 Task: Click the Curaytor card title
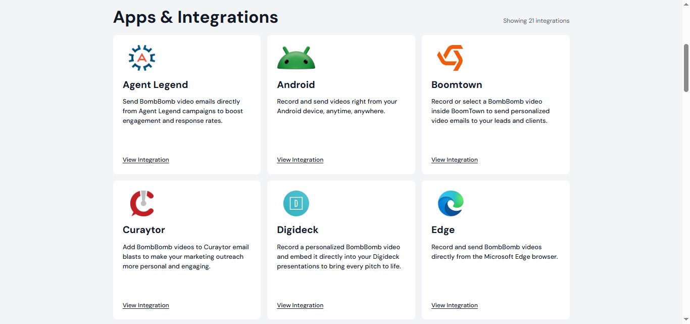coord(144,230)
